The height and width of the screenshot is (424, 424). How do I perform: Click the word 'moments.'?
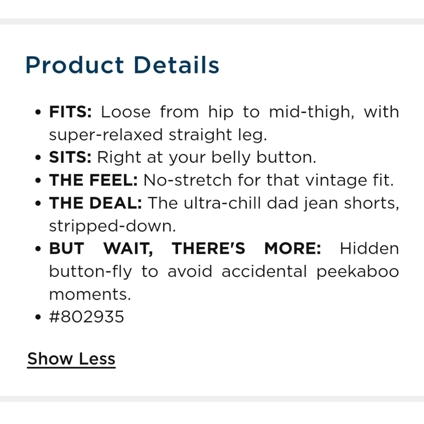pos(90,294)
